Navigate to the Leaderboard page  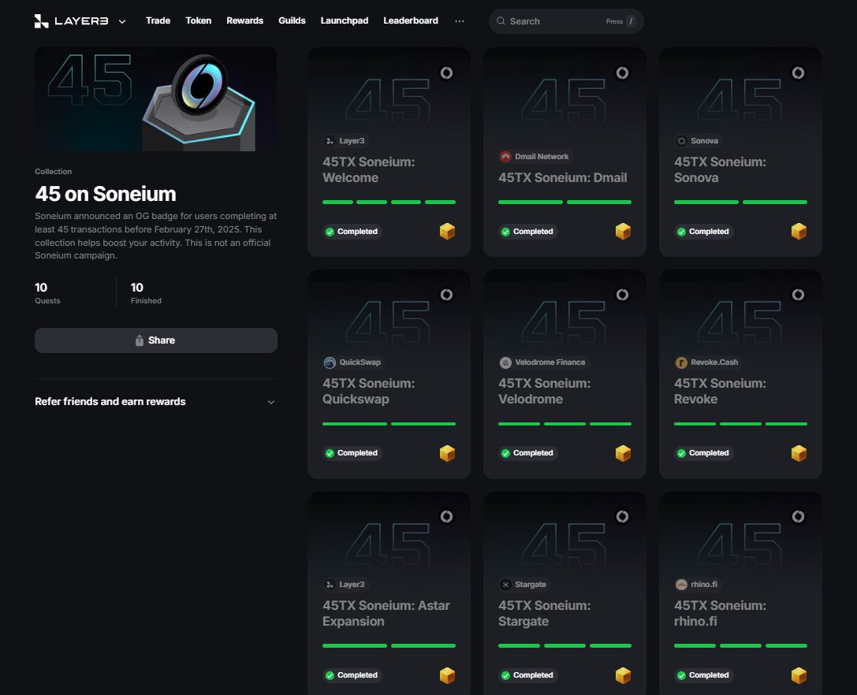(x=411, y=20)
